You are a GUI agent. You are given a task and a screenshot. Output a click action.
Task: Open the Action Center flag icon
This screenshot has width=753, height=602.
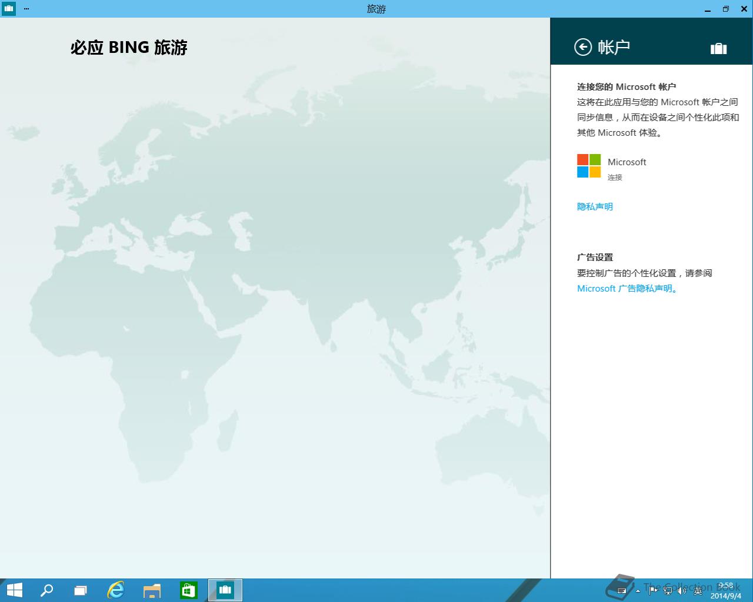coord(653,590)
